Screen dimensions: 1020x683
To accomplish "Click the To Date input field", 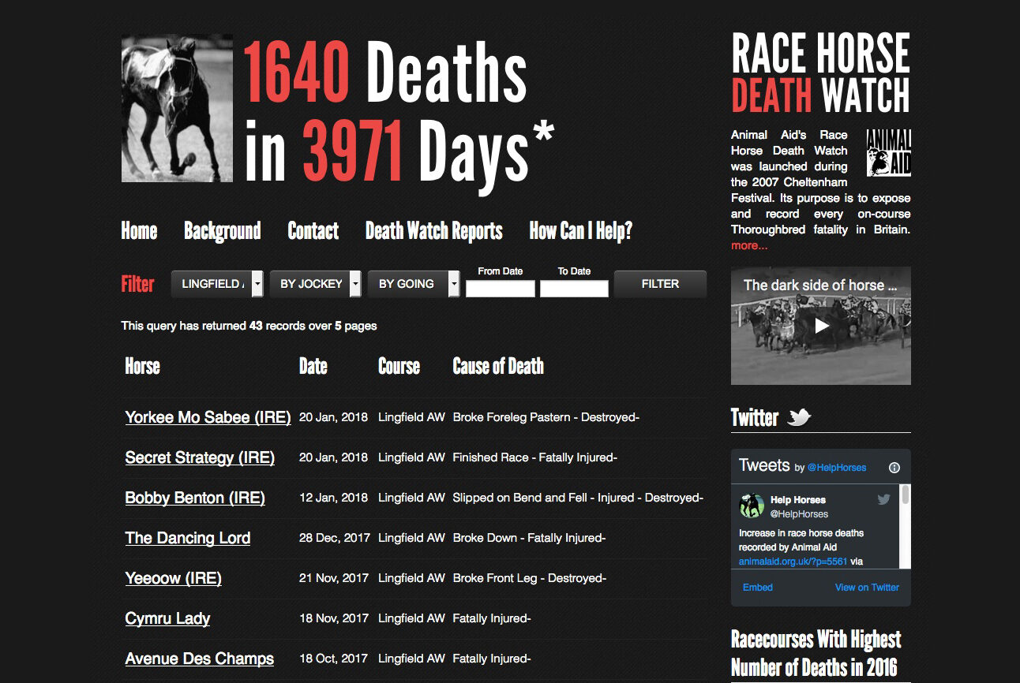I will 574,289.
